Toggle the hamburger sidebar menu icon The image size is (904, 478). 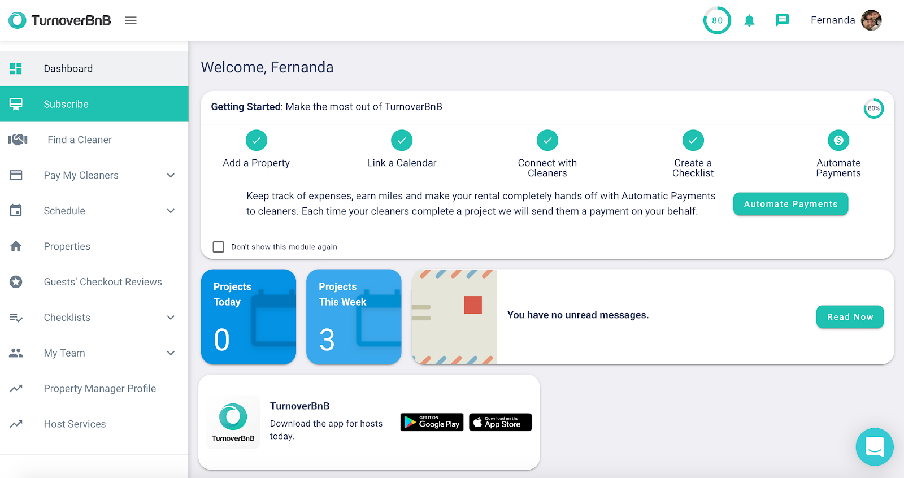coord(131,20)
